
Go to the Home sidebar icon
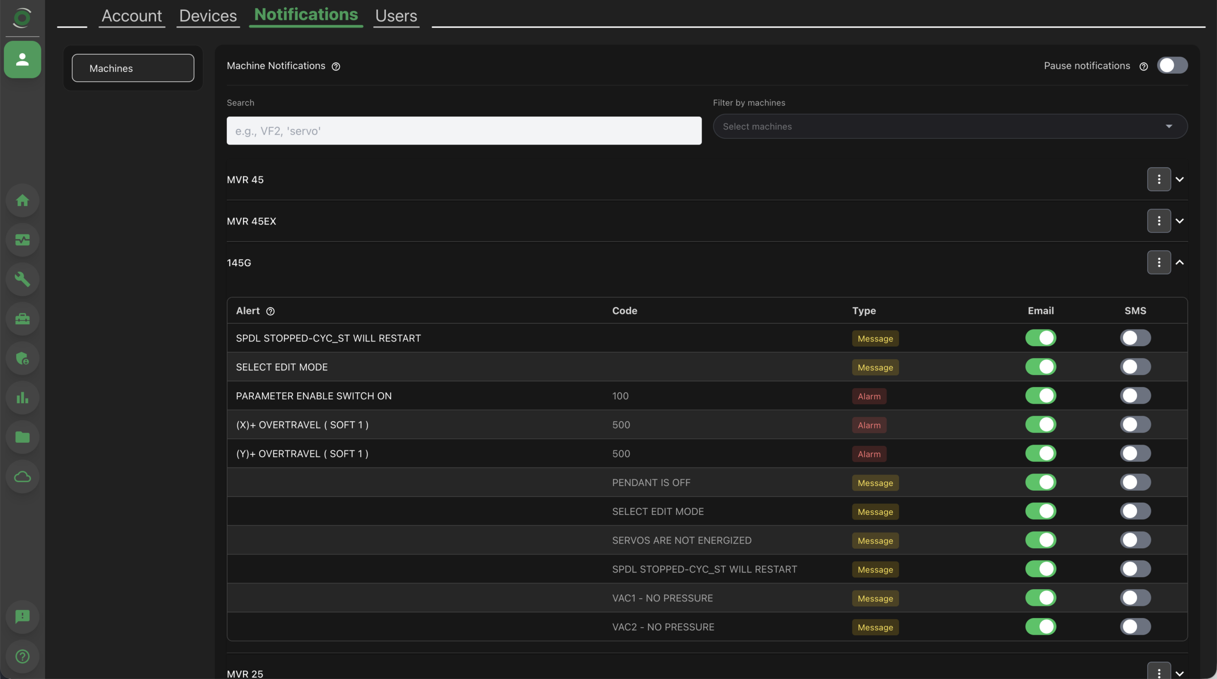(22, 200)
